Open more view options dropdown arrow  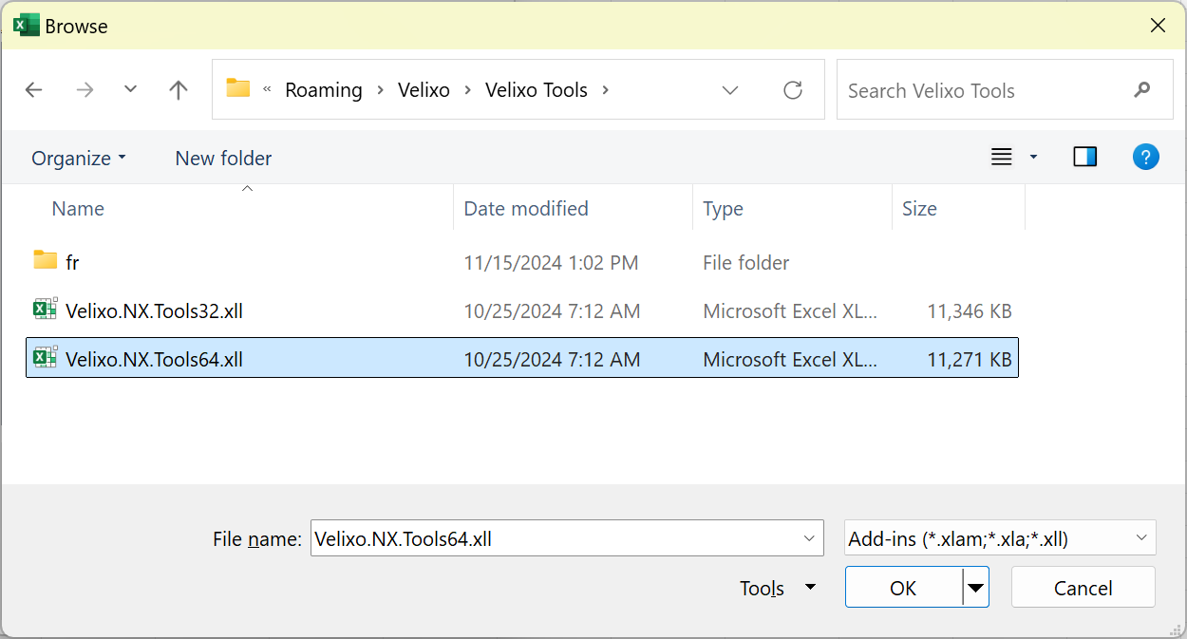(1034, 158)
